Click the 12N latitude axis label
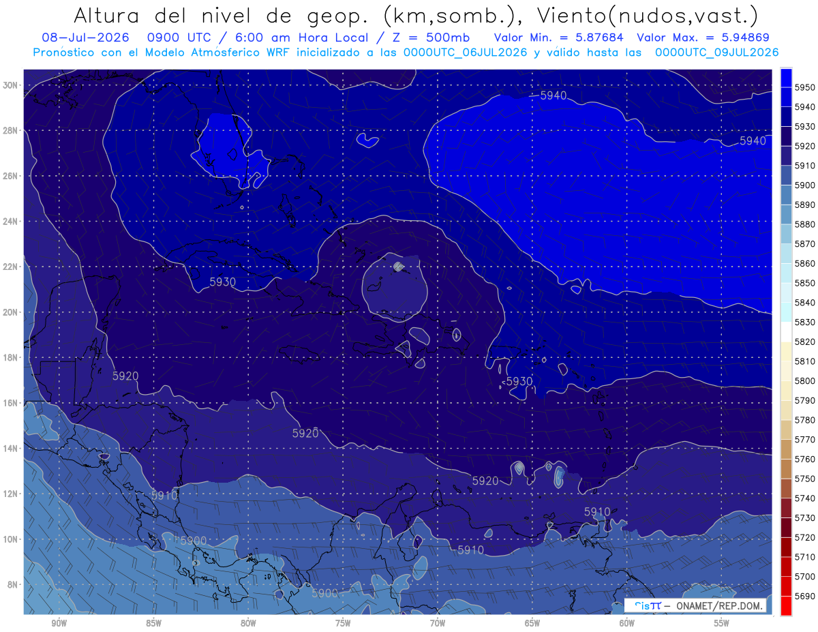Viewport: 818px width, 632px height. pos(10,493)
